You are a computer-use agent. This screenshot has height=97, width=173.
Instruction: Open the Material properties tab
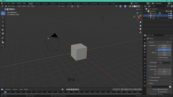click(x=145, y=82)
